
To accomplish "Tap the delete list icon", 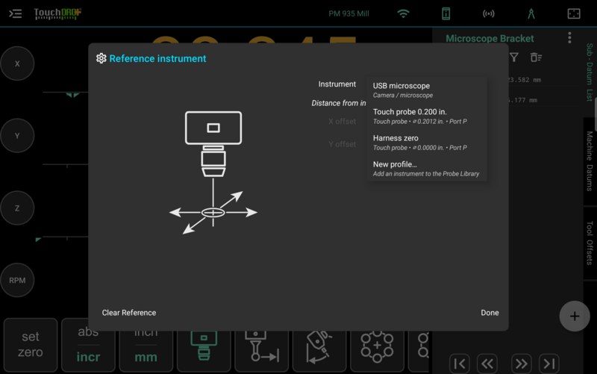I will click(x=536, y=57).
